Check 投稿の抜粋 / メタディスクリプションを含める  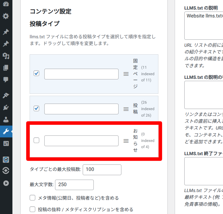click(32, 209)
